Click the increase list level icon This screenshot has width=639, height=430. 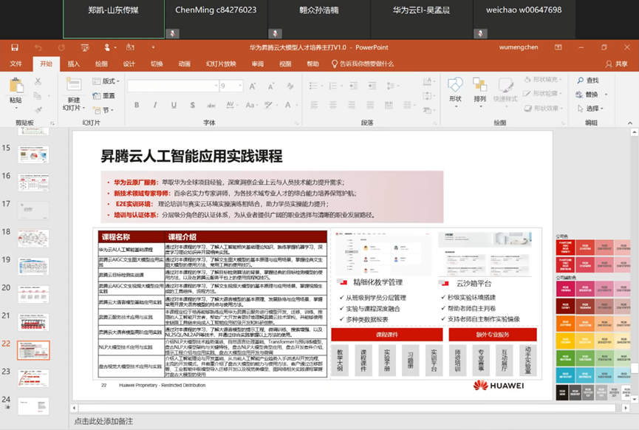pos(372,86)
